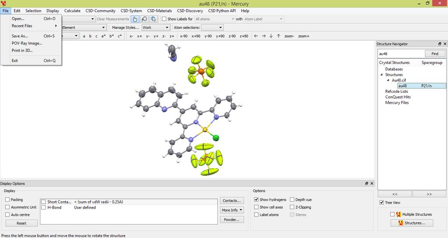Move structure left with left arrow
448x238 pixels.
pyautogui.click(x=255, y=36)
